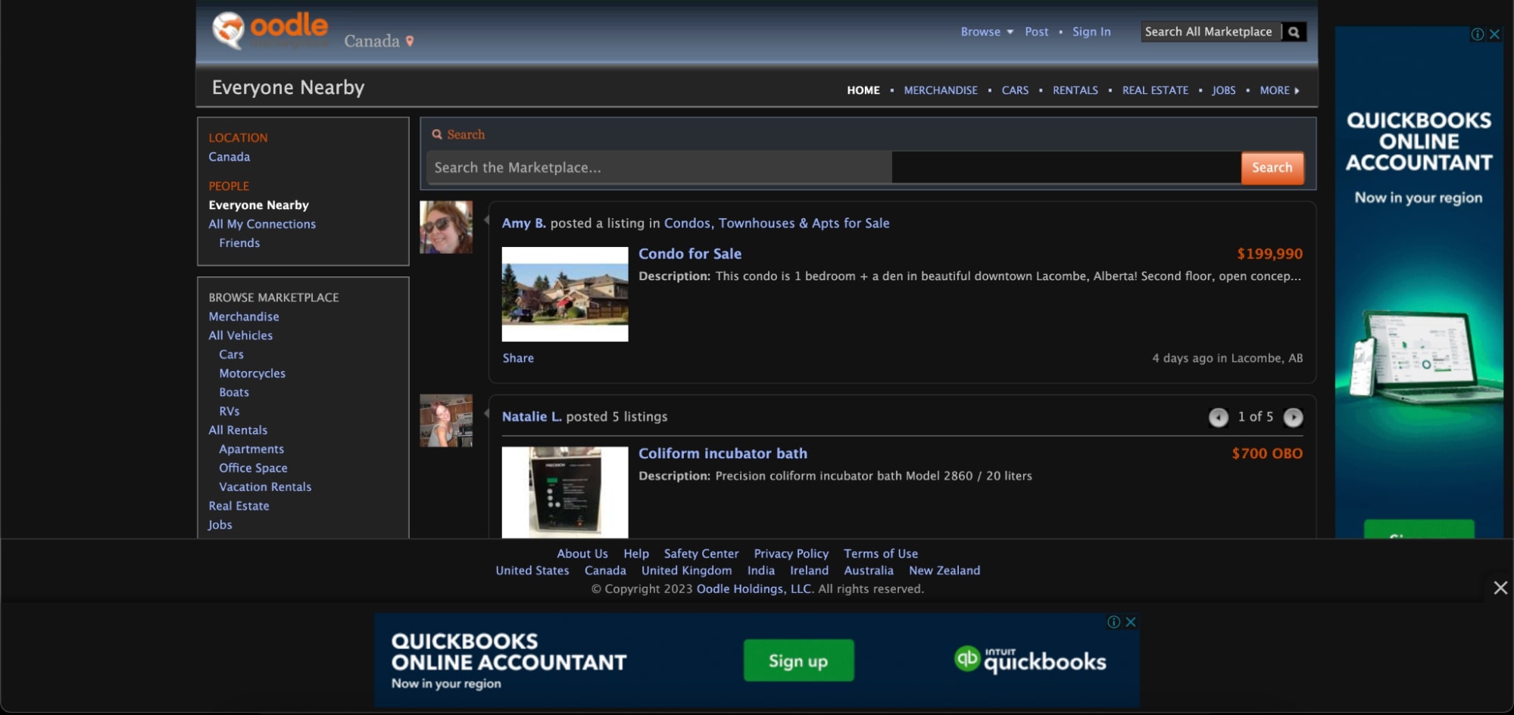Click the Oodle logo
The width and height of the screenshot is (1514, 715).
(x=270, y=30)
